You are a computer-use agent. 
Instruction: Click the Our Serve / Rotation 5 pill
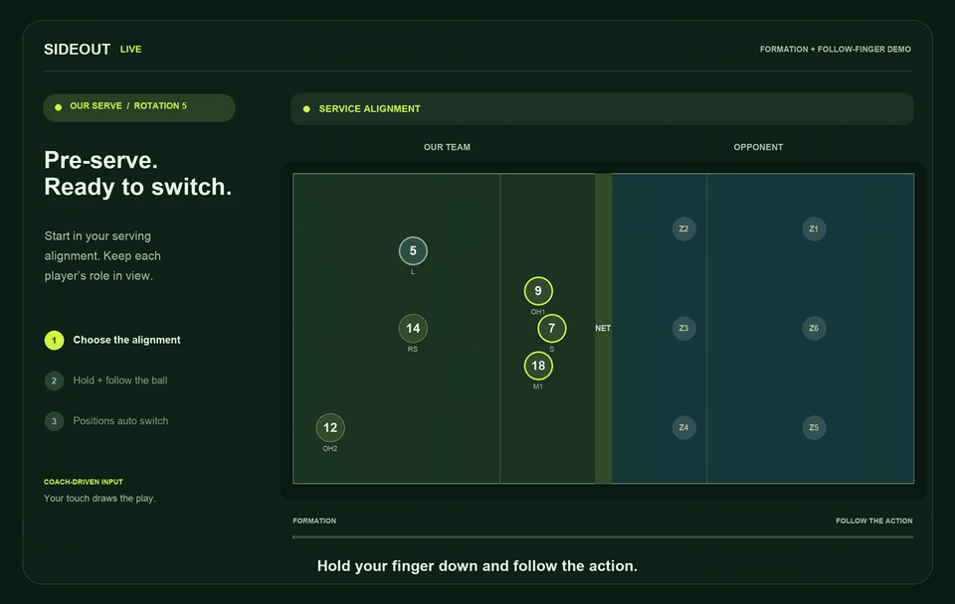(x=139, y=107)
